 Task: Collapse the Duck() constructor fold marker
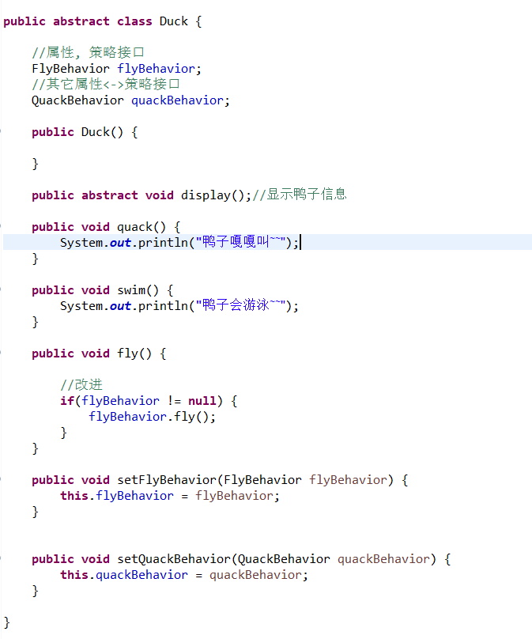[x=2, y=132]
